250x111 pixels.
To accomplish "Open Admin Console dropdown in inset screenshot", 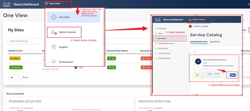I will pyautogui.click(x=198, y=20).
